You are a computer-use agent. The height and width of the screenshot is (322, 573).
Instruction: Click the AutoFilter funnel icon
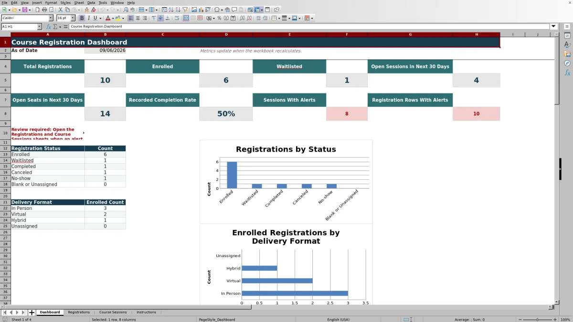tap(184, 10)
